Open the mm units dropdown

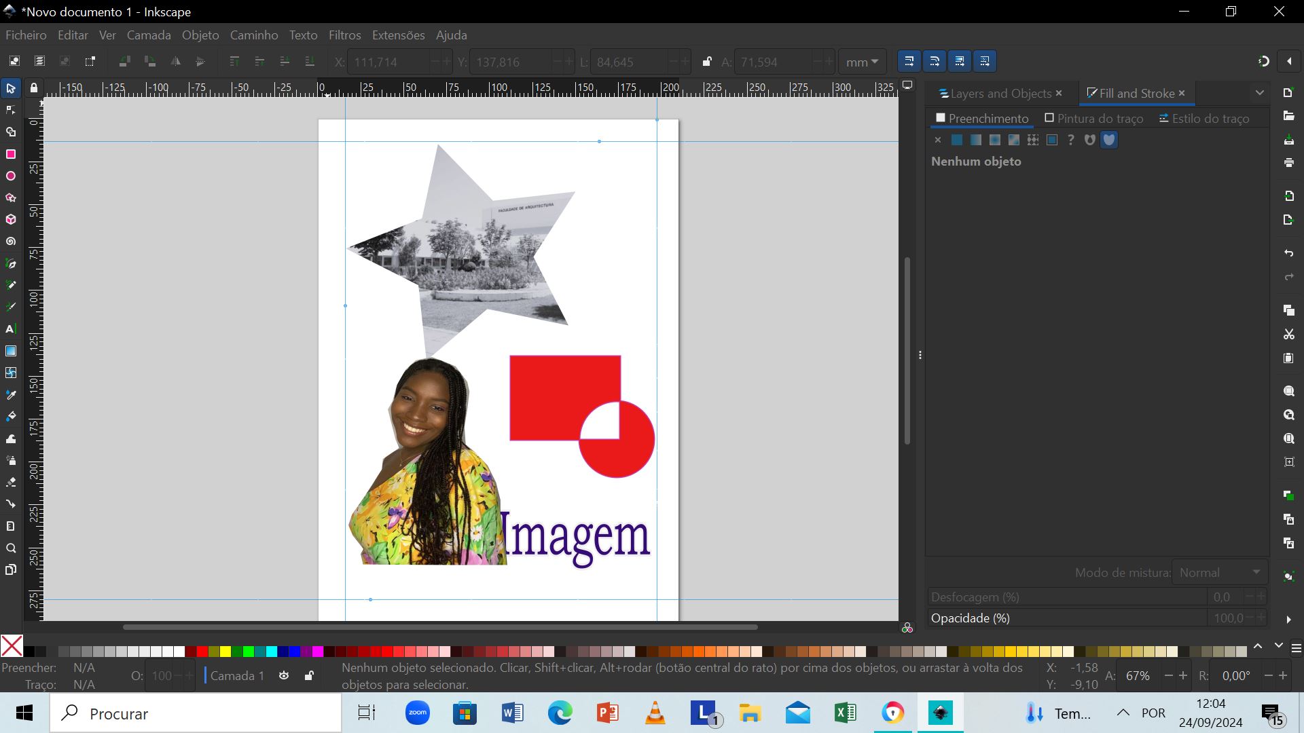(862, 62)
